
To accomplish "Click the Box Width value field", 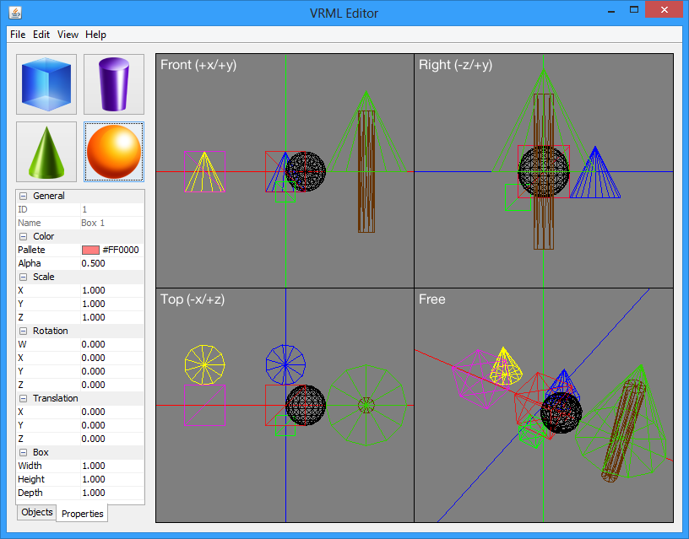I will [111, 466].
